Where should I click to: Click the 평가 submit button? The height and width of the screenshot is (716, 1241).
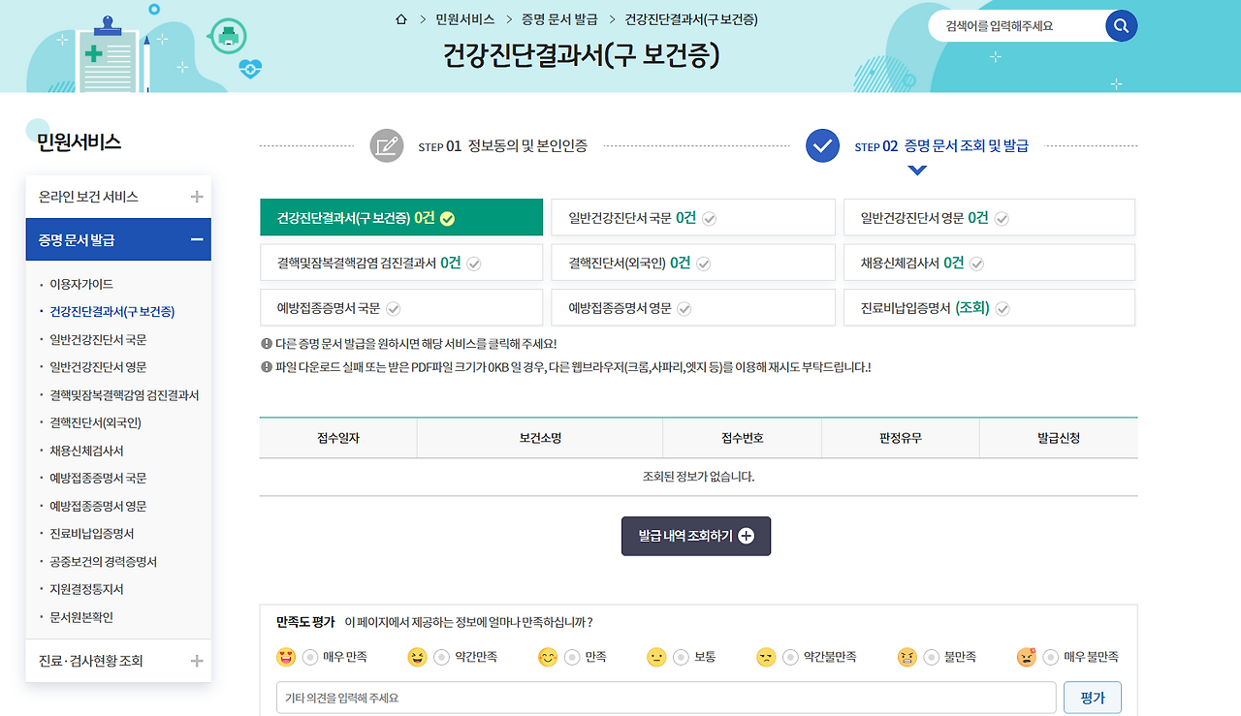1093,698
